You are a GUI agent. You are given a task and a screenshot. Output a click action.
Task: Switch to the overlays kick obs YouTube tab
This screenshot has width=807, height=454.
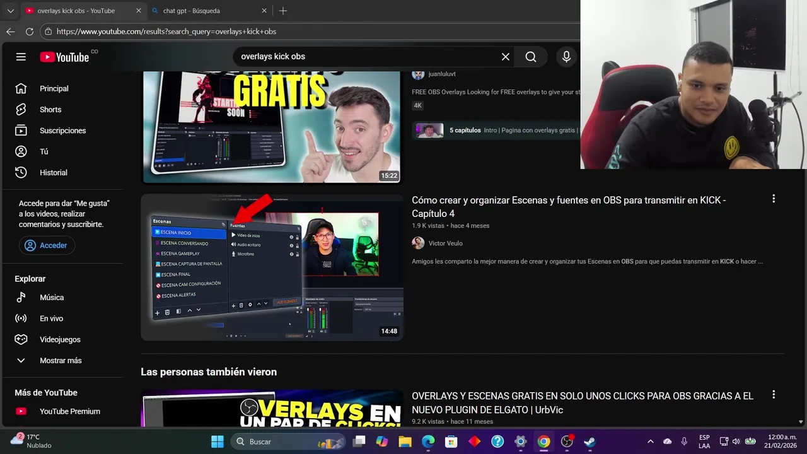coord(83,11)
